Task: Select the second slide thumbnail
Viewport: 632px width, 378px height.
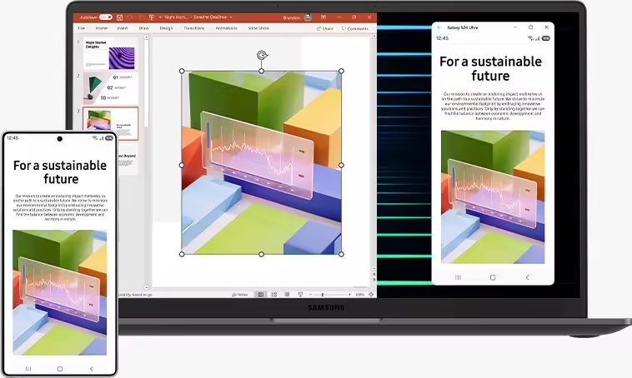Action: pos(111,88)
